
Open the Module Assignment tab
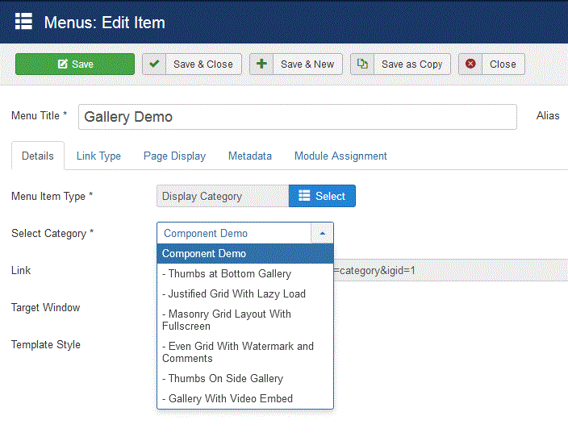coord(340,156)
